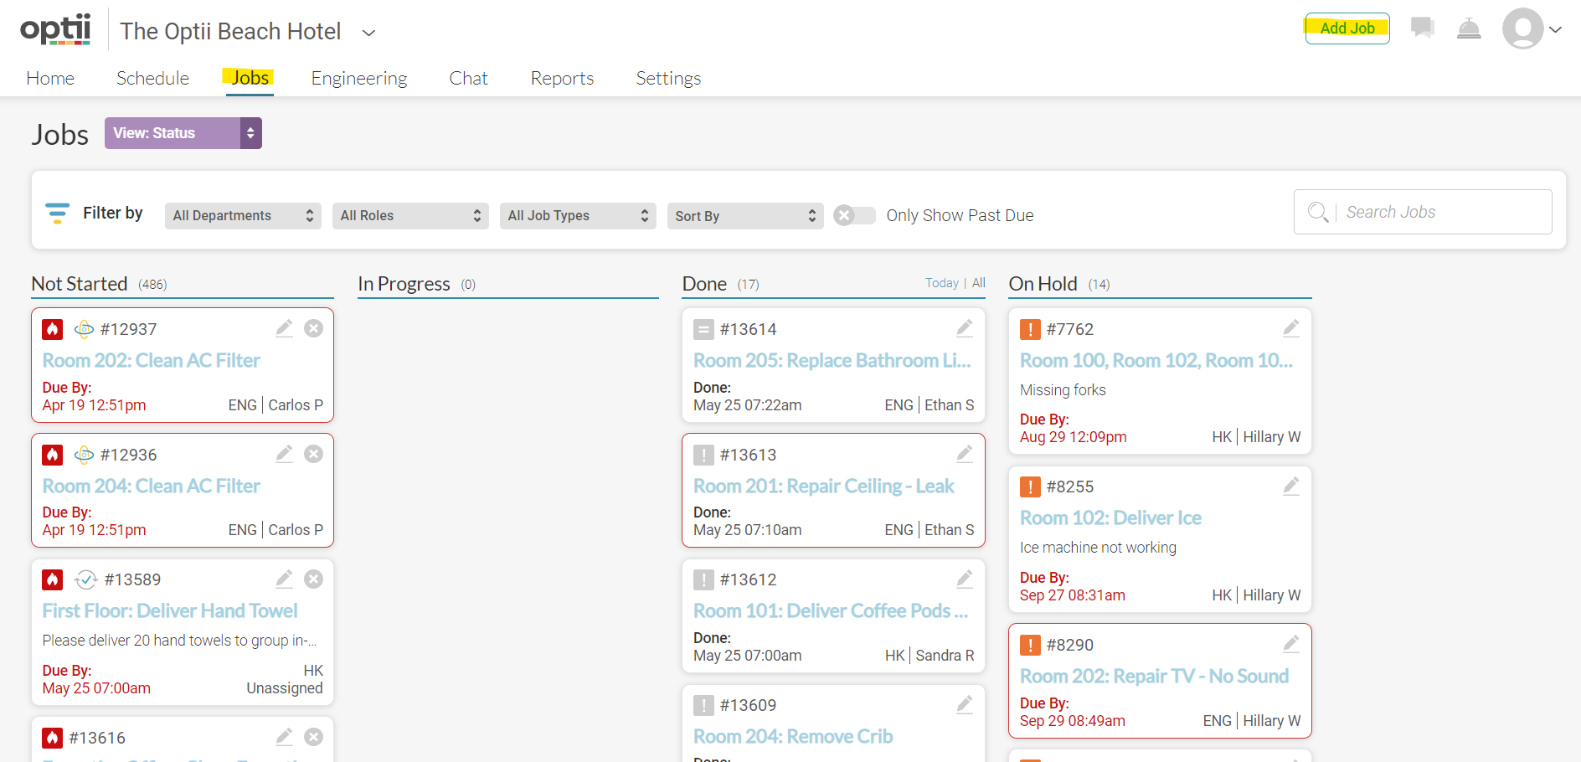Edit done job #13612 pencil icon
The image size is (1581, 762).
click(965, 579)
